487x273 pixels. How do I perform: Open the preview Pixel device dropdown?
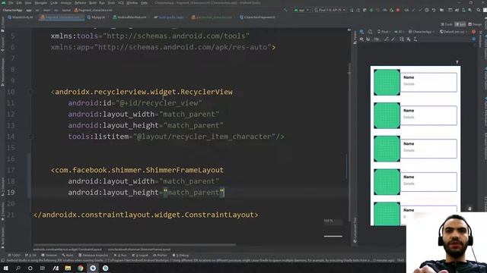(384, 32)
